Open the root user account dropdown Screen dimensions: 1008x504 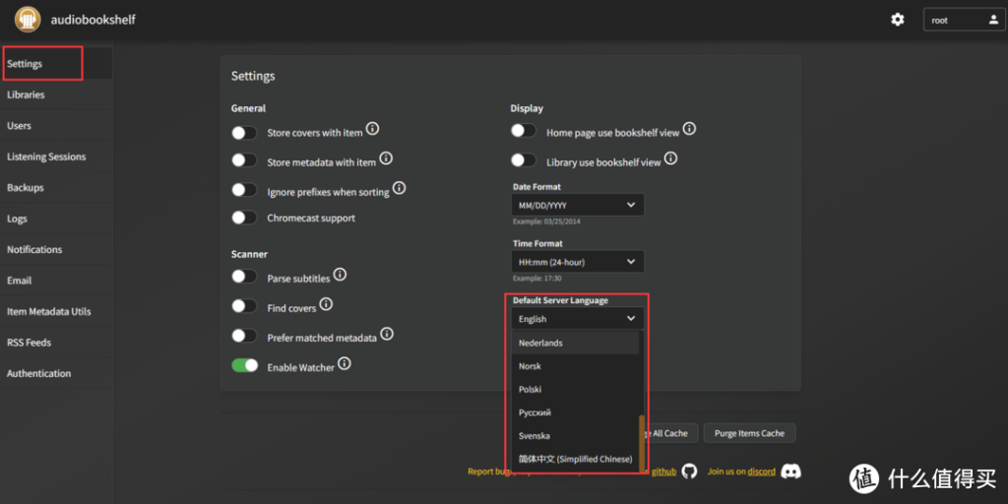[x=964, y=20]
